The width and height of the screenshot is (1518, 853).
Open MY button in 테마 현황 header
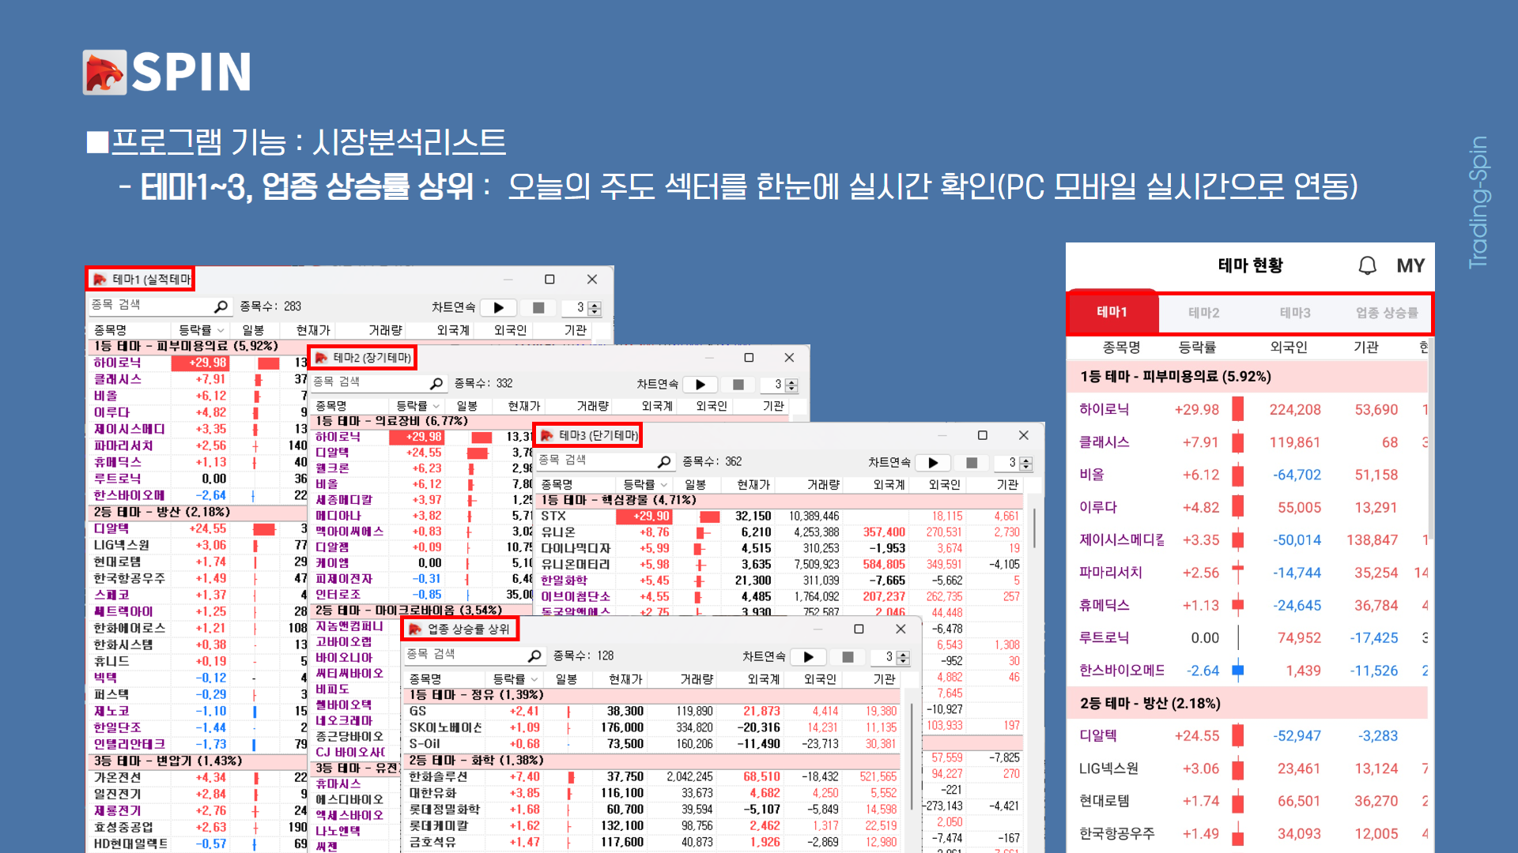tap(1410, 265)
